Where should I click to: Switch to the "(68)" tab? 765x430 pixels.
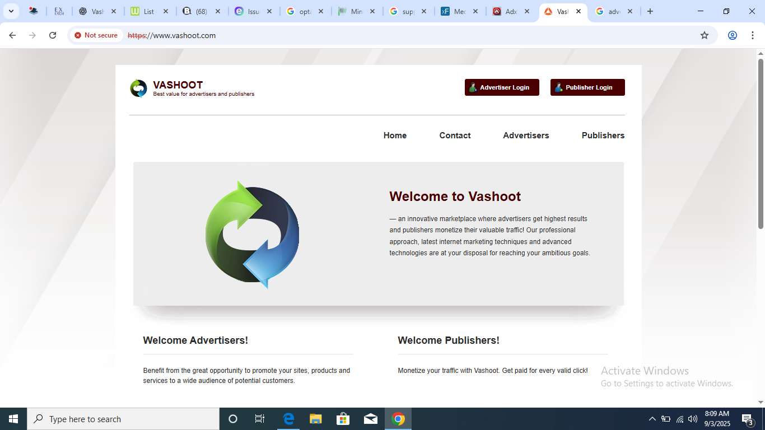202,11
